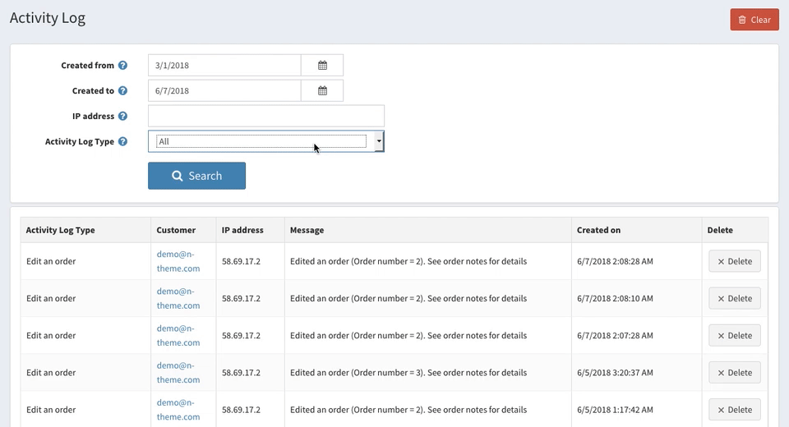Screen dimensions: 789x427
Task: Click the 6/7/2018 2:08:28 AM timestamp
Action: 615,261
